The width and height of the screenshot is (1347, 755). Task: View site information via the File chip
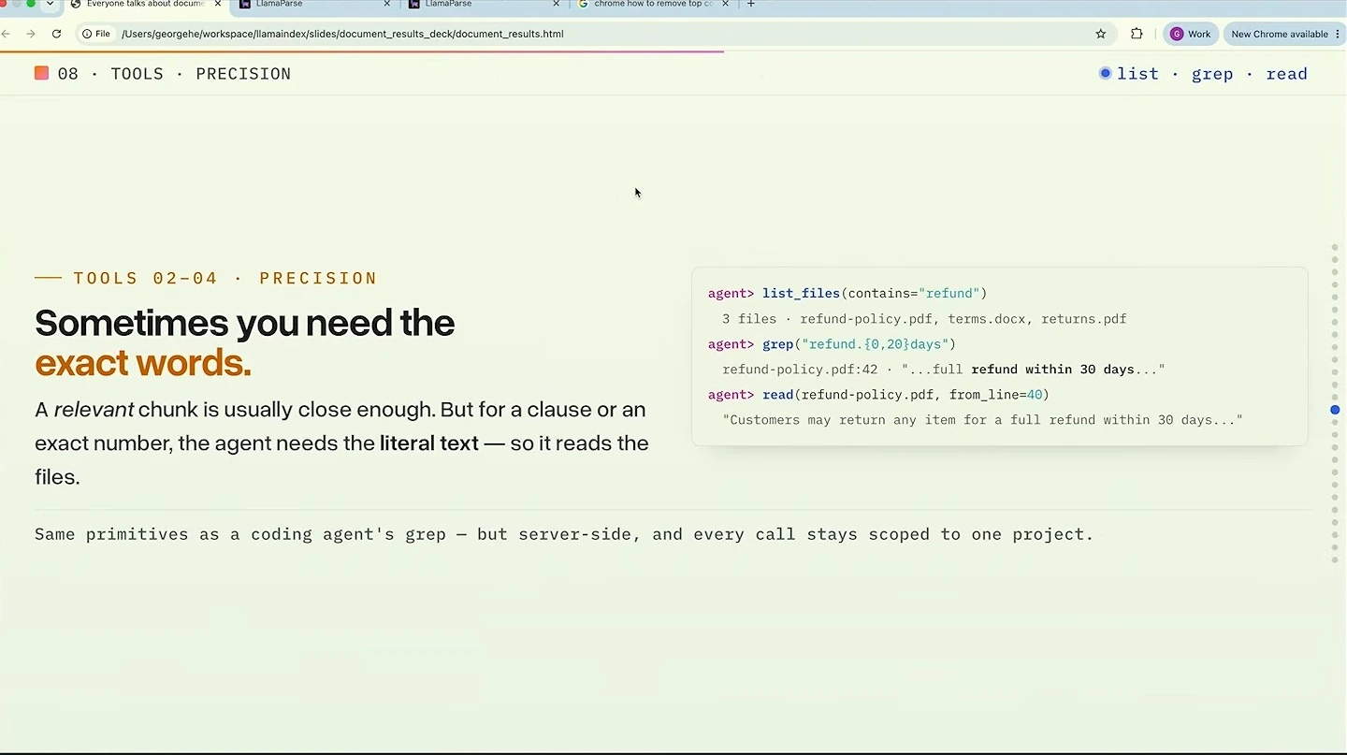[x=95, y=34]
